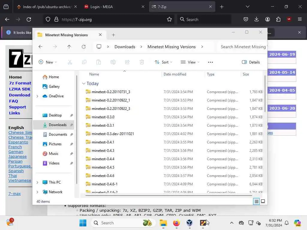307x230 pixels.
Task: Open the See more ellipsis menu
Action: [210, 62]
